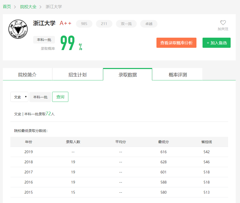This screenshot has height=203, width=240.
Task: Click 年份 column header
Action: pyautogui.click(x=29, y=142)
